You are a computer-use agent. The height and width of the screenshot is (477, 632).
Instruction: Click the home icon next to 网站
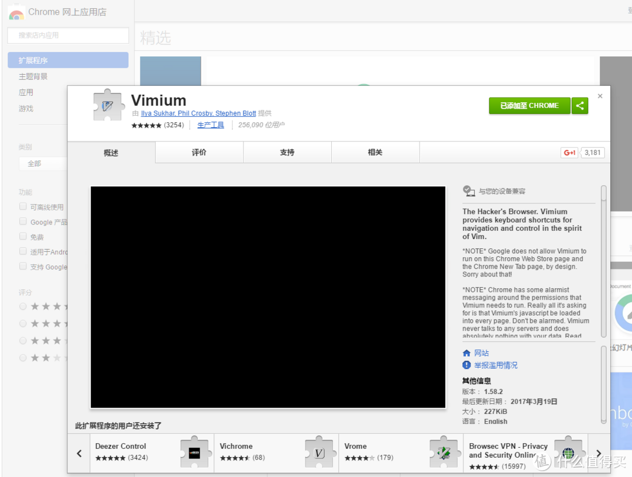click(466, 352)
